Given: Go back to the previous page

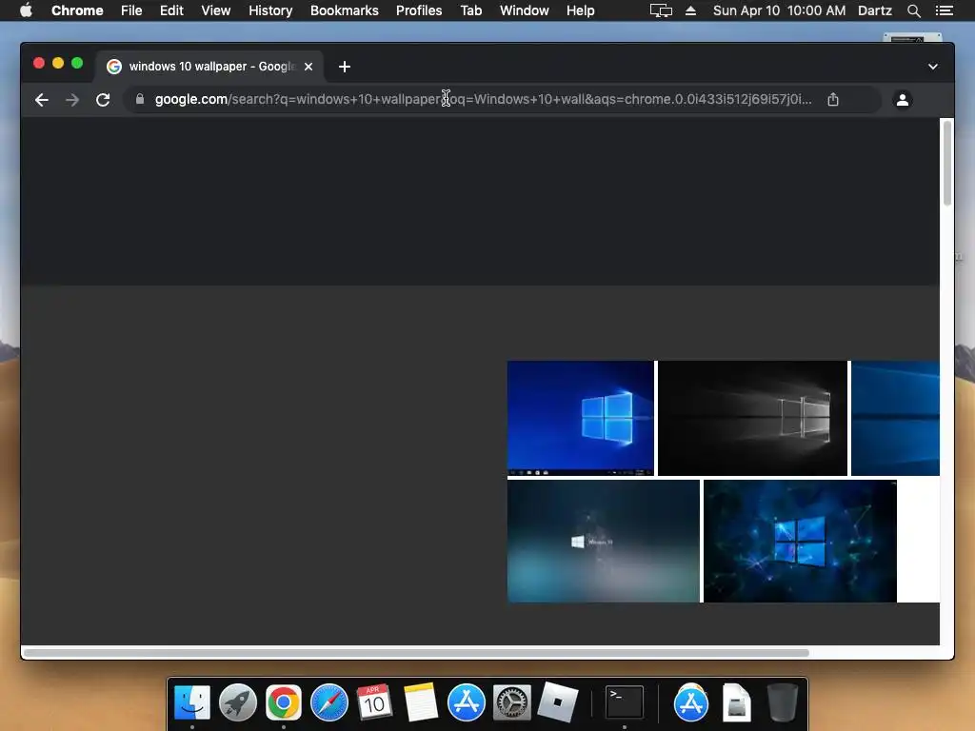Looking at the screenshot, I should point(42,99).
